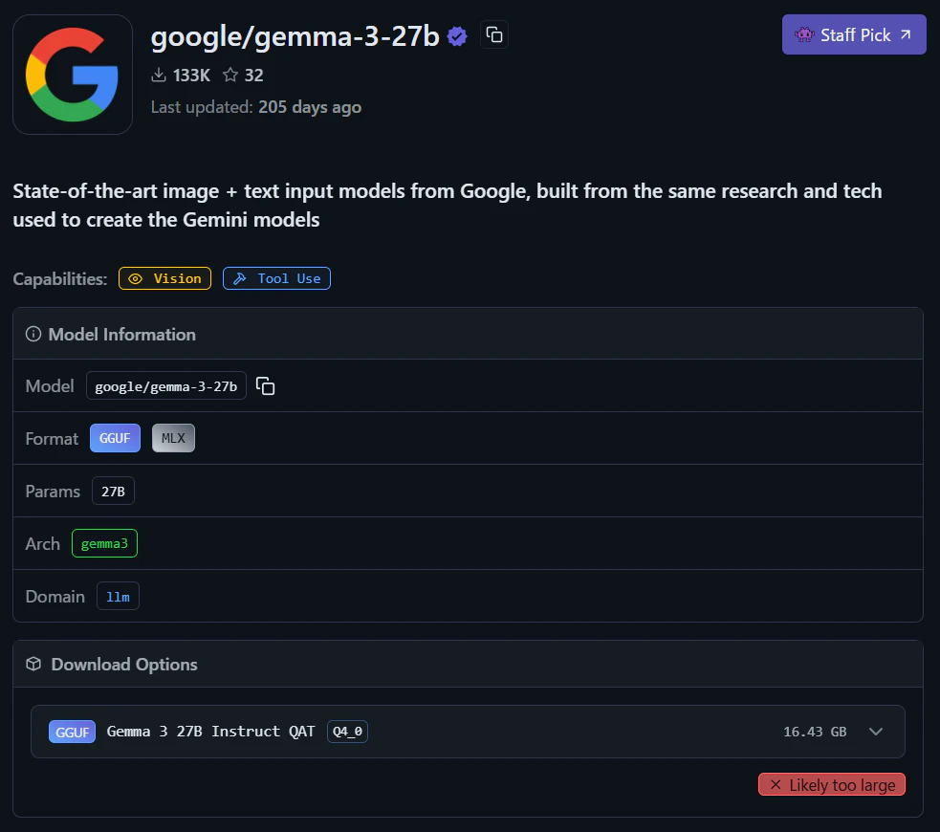The image size is (940, 832).
Task: Select the Vision capability badge
Action: coord(164,278)
